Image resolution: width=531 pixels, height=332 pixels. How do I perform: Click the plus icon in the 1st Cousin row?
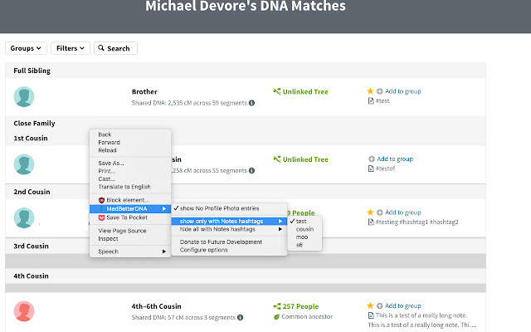click(x=372, y=159)
